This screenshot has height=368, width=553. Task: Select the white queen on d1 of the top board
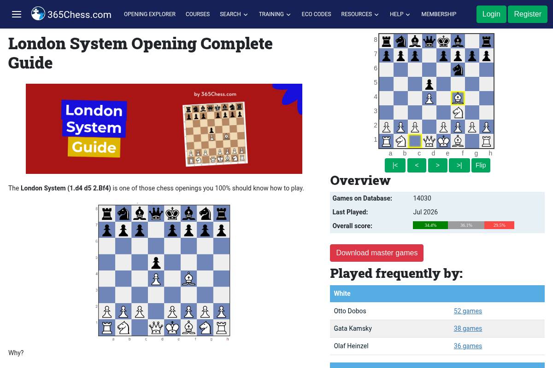point(429,141)
